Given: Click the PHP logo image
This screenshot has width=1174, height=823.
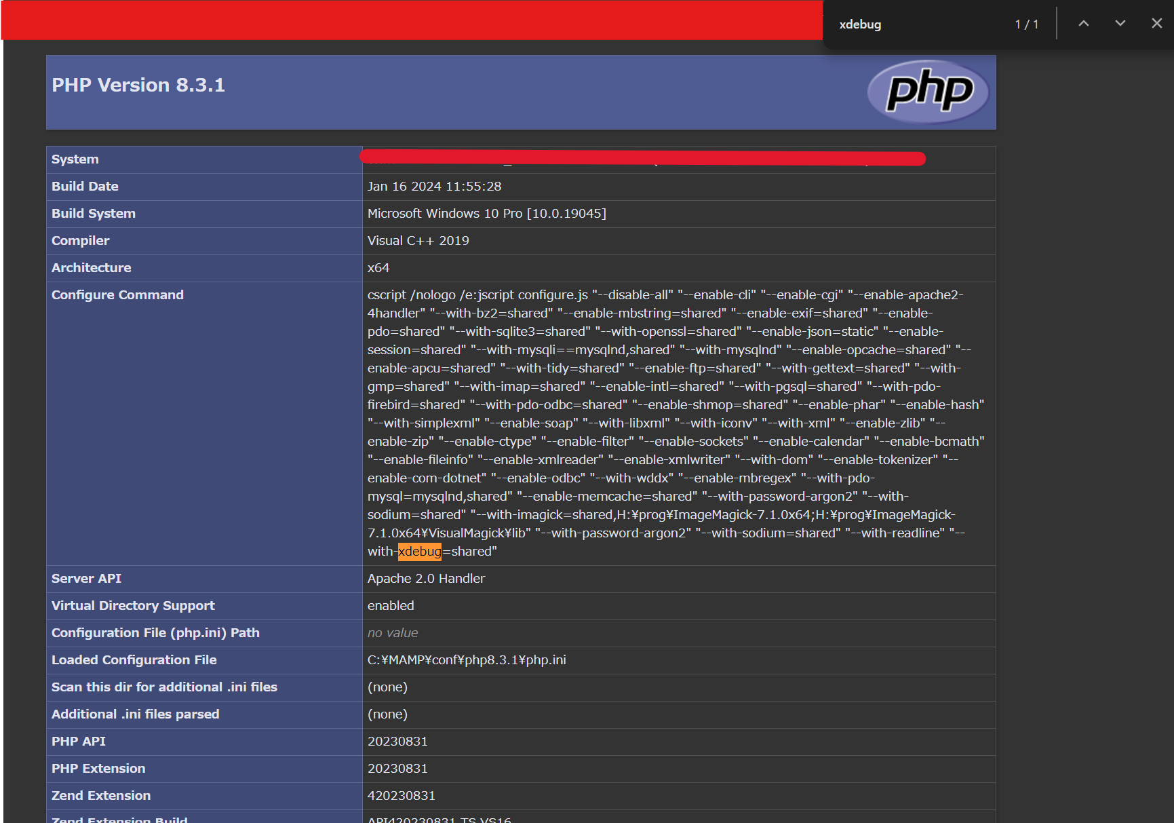Looking at the screenshot, I should pyautogui.click(x=928, y=92).
